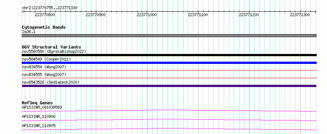Click the magenta NR_110906 intron line

pyautogui.click(x=169, y=120)
